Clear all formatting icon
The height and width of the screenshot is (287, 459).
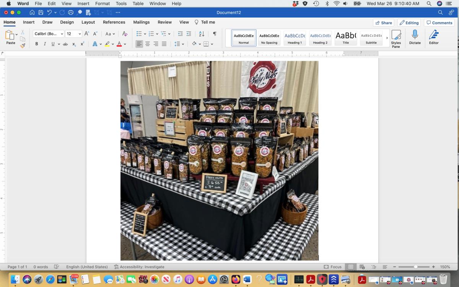point(125,34)
